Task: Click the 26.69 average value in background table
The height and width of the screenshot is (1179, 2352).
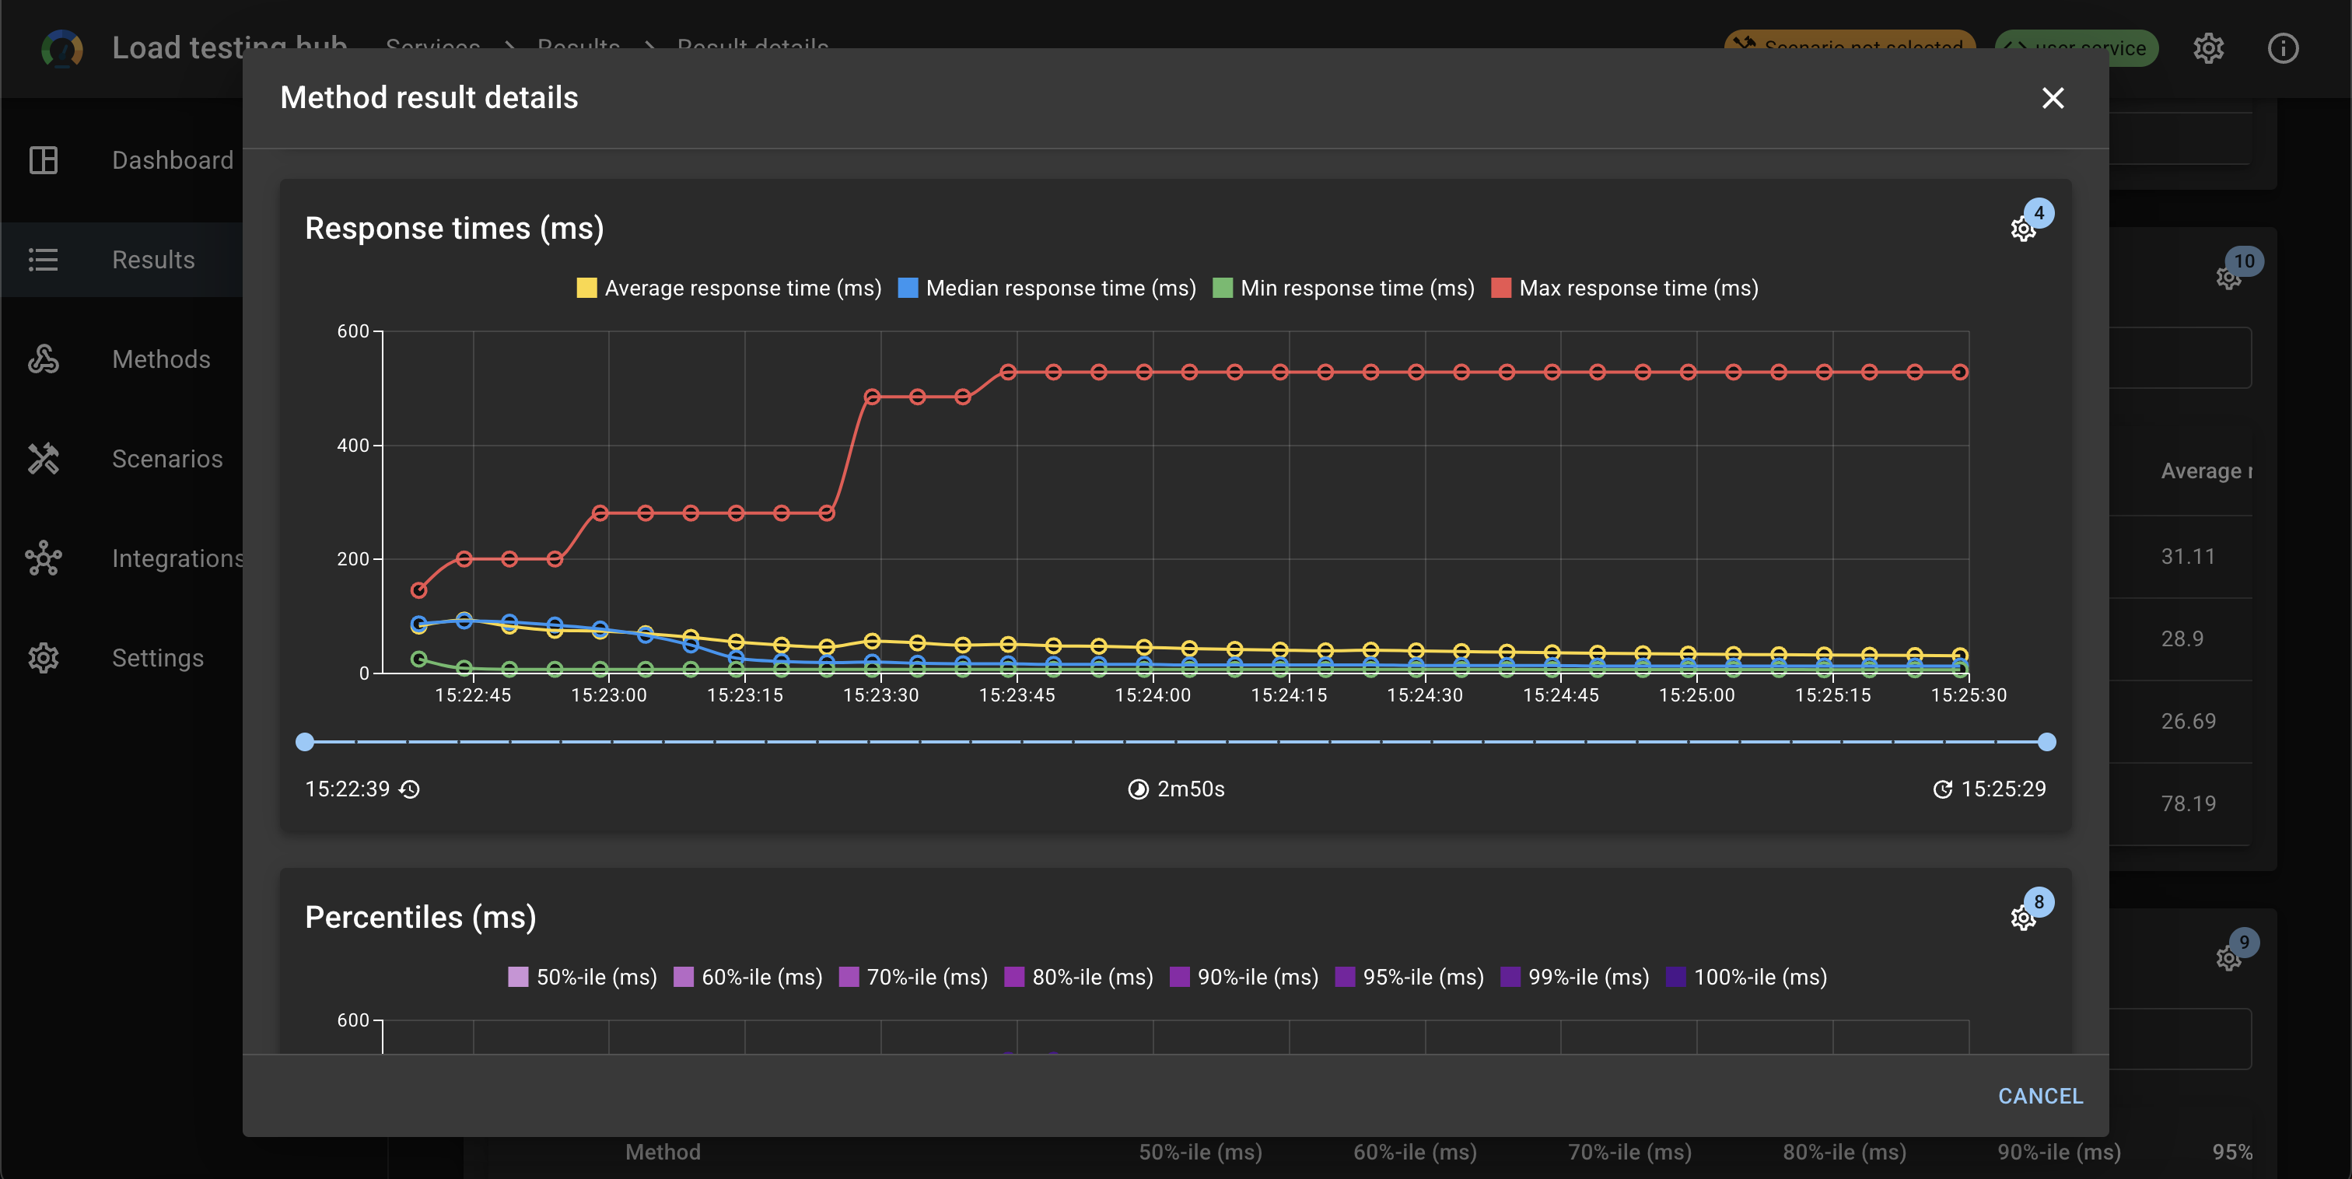Action: (2188, 722)
